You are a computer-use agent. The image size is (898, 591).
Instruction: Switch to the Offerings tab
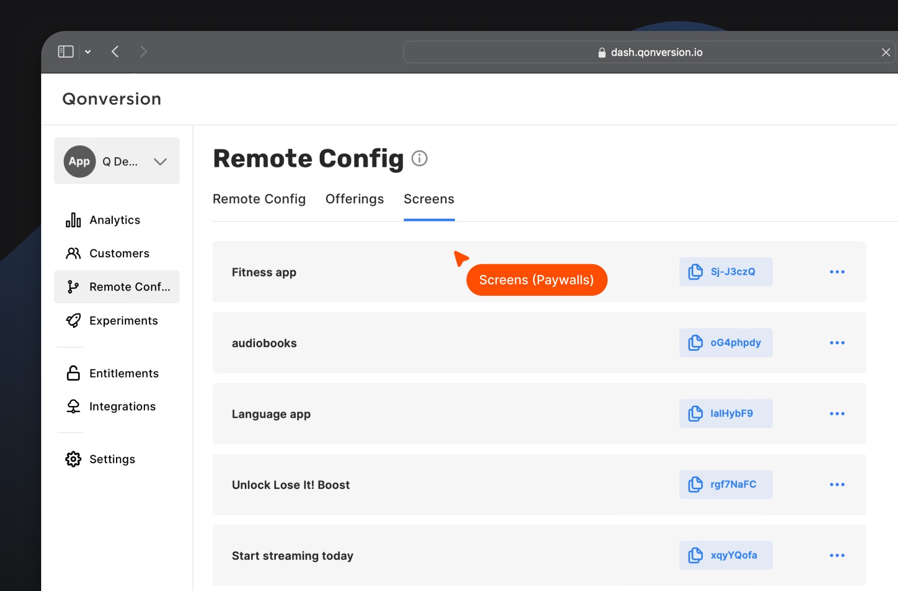click(354, 198)
